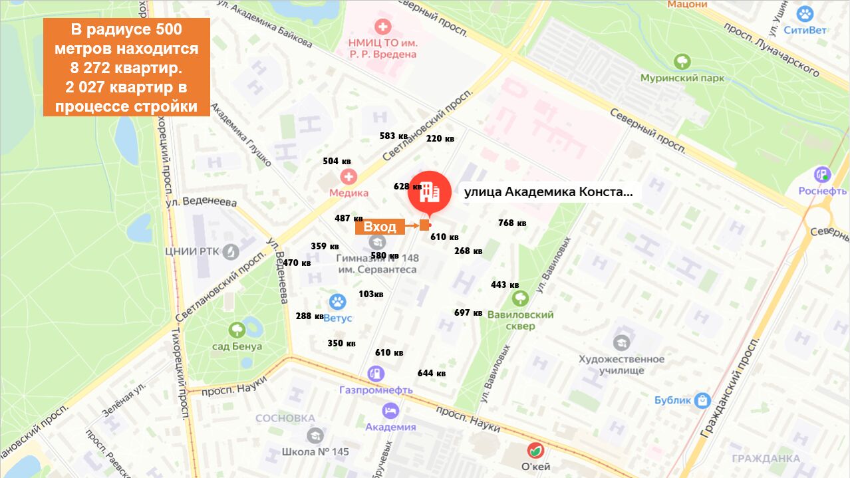Viewport: 850px width, 478px height.
Task: Click the Бублик shopping bag icon
Action: (x=702, y=400)
